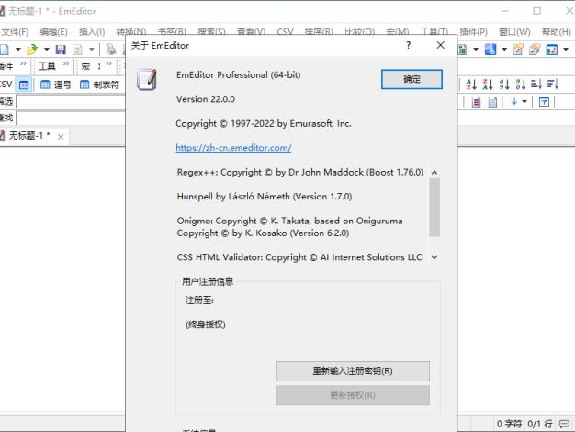Click sort by length shortest to longest icon
575x432 pixels.
(536, 85)
